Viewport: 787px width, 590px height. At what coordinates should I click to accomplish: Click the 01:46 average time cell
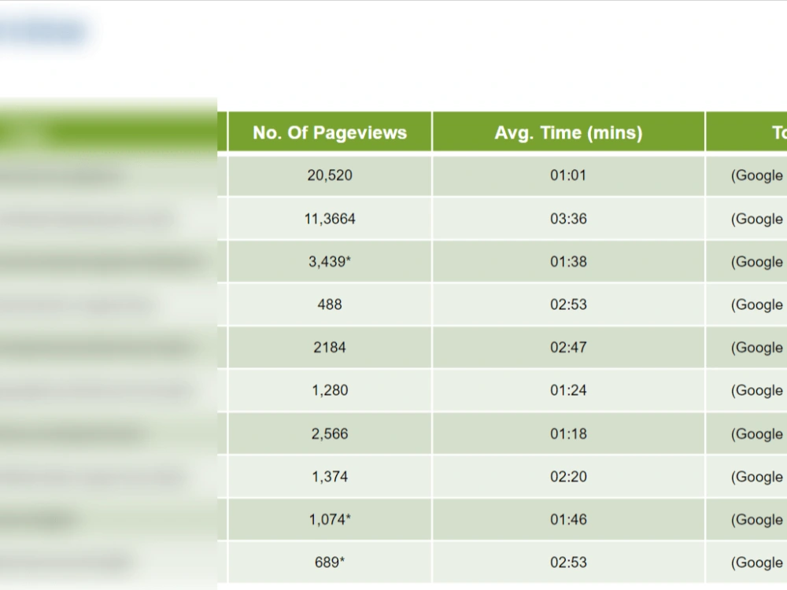(568, 520)
